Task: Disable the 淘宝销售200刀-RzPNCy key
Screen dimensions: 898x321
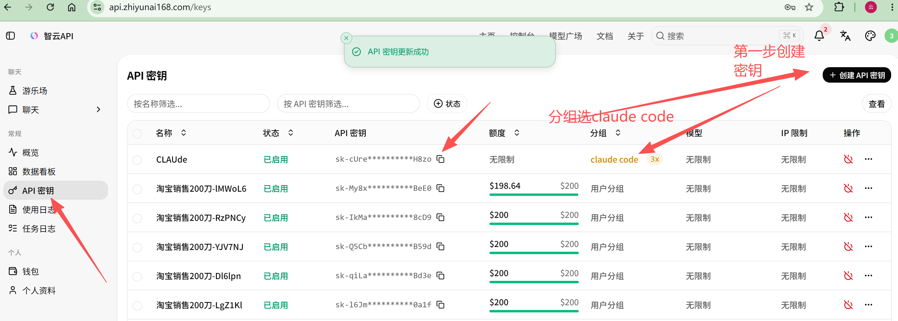Action: 848,218
